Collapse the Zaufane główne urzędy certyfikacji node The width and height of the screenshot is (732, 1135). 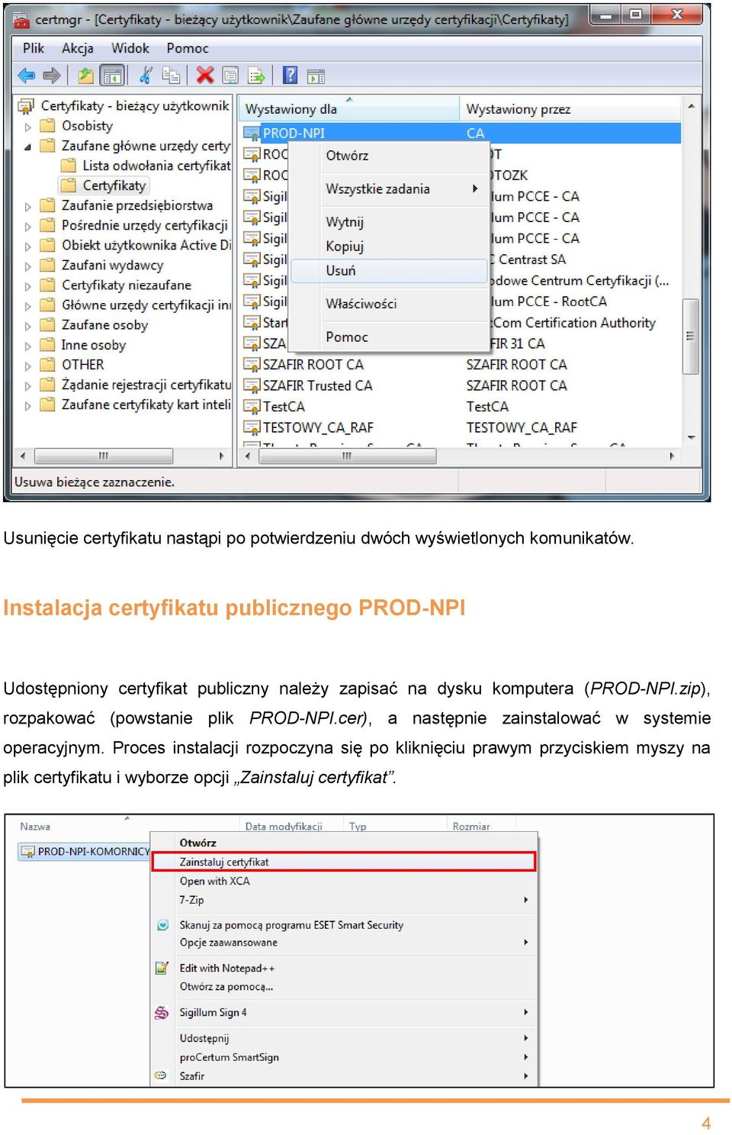[28, 147]
